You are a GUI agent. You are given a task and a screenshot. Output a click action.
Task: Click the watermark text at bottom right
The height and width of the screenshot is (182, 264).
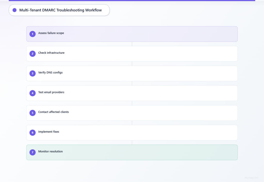coord(251,177)
